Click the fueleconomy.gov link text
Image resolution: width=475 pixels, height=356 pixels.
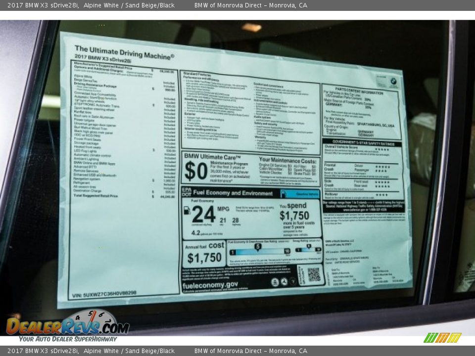tap(210, 285)
